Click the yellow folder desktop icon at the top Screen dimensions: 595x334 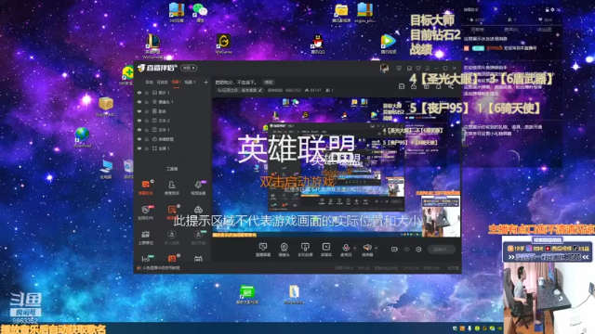point(341,12)
